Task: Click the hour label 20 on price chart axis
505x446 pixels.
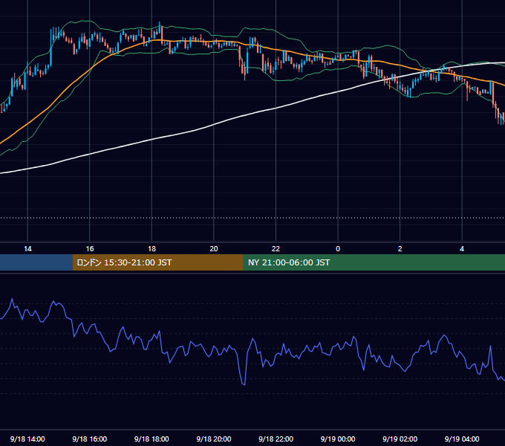Action: (x=214, y=249)
